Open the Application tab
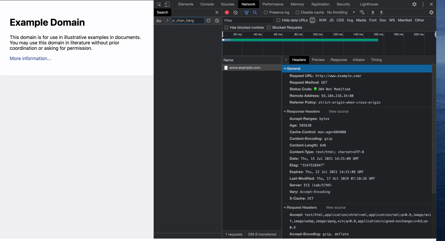This screenshot has width=445, height=241. coord(320,4)
